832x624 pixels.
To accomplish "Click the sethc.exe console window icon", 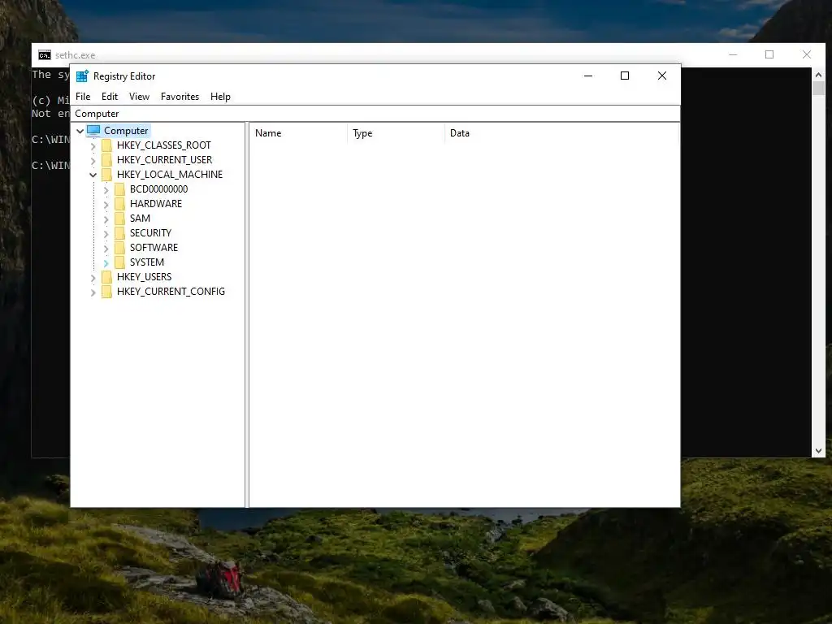I will [x=45, y=55].
